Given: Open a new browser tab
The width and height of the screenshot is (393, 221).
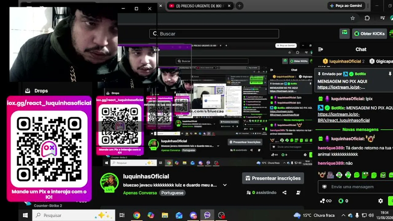Looking at the screenshot, I should (239, 6).
